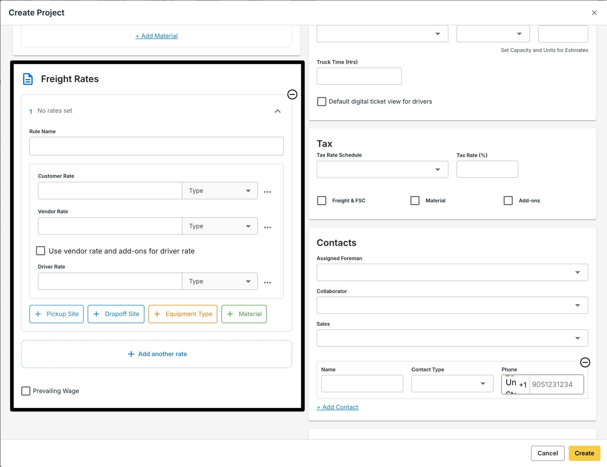Remove freight rate rule with minus circle icon
The width and height of the screenshot is (607, 467).
pyautogui.click(x=292, y=94)
